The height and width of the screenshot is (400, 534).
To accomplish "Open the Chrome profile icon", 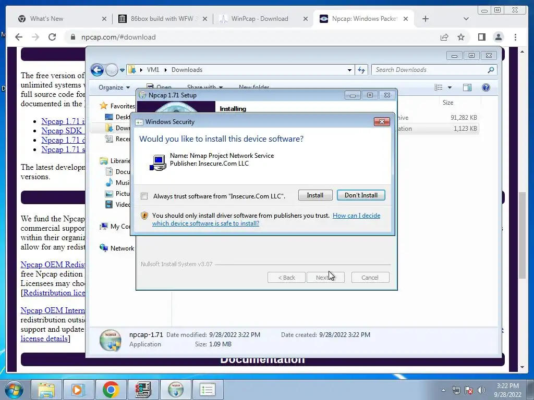I will (498, 37).
